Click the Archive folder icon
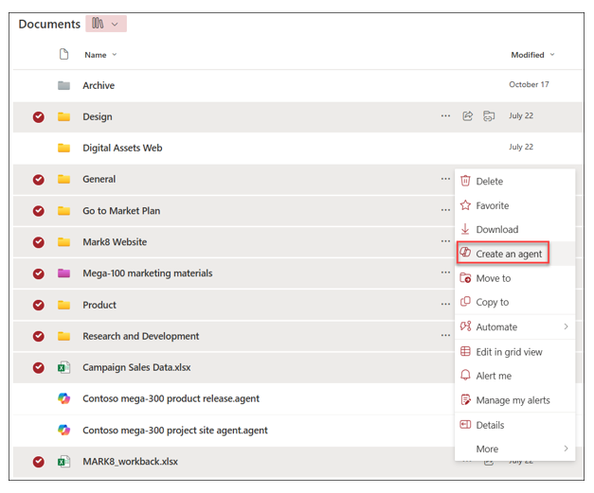The height and width of the screenshot is (493, 594). pos(63,85)
